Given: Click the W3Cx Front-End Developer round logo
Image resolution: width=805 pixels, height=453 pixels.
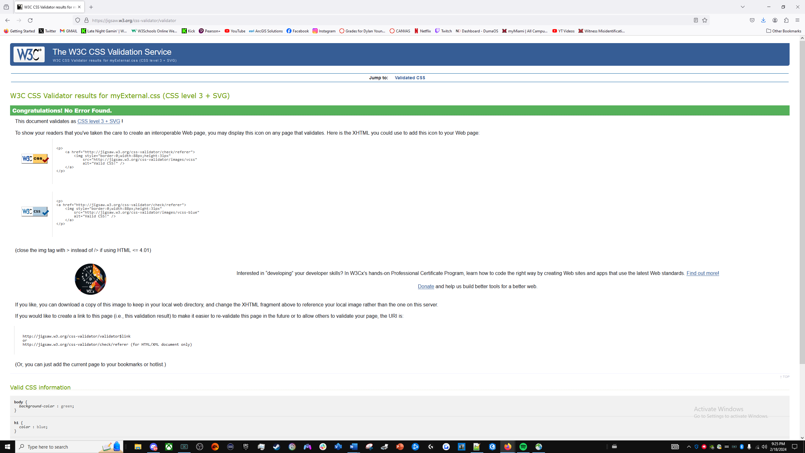Looking at the screenshot, I should point(91,279).
